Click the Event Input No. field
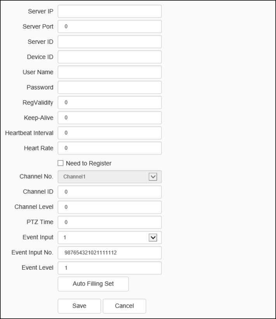The width and height of the screenshot is (276, 319). (x=109, y=253)
